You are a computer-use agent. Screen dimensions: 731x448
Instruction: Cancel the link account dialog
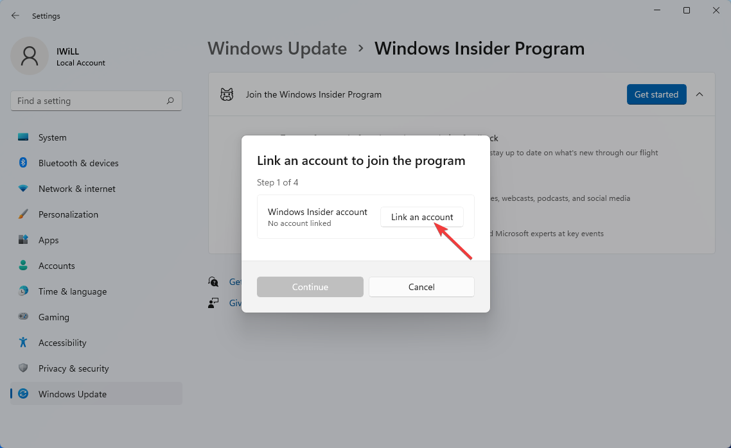point(421,287)
